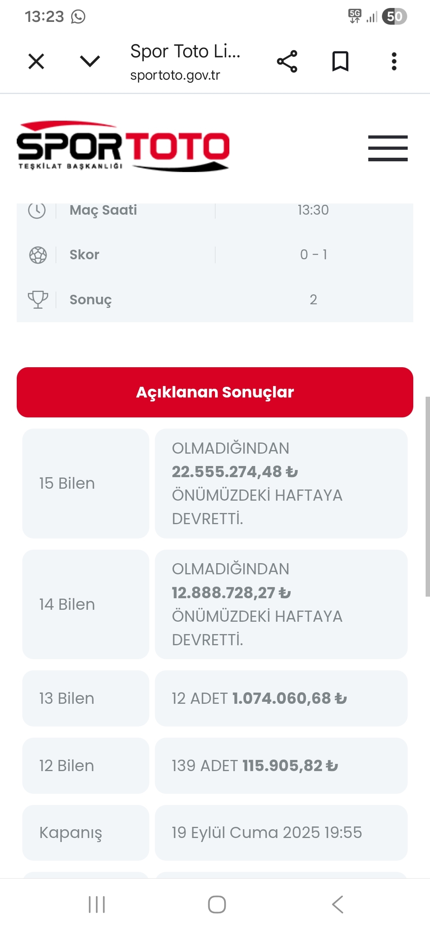Expand the browser down-chevron menu
430x932 pixels.
[90, 61]
